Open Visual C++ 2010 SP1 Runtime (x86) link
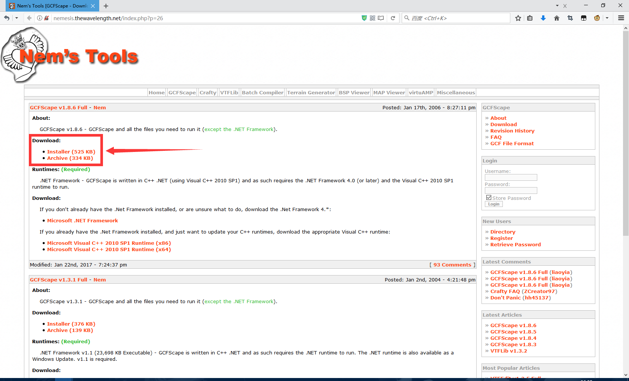Screen dimensions: 629x381 coord(109,243)
